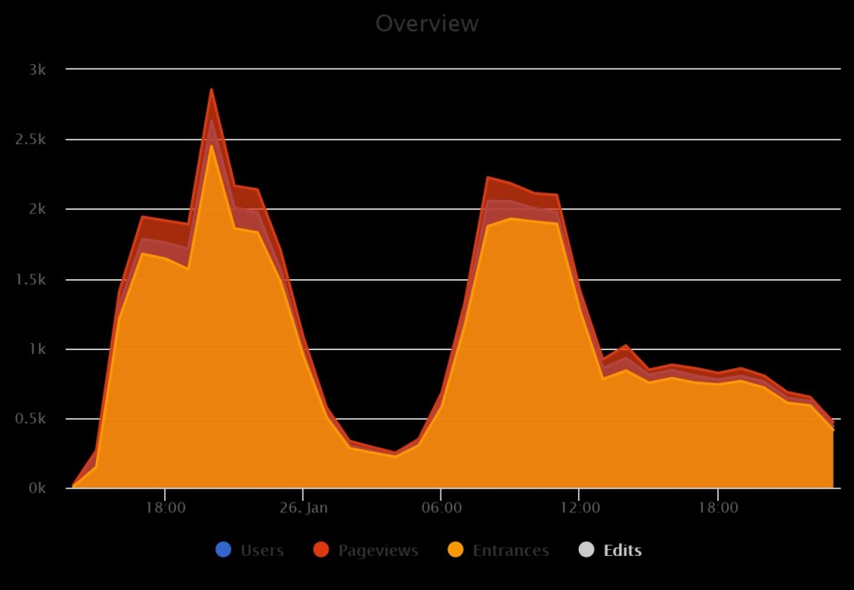The image size is (854, 590).
Task: Hide the Pageviews series via its label
Action: coord(378,551)
